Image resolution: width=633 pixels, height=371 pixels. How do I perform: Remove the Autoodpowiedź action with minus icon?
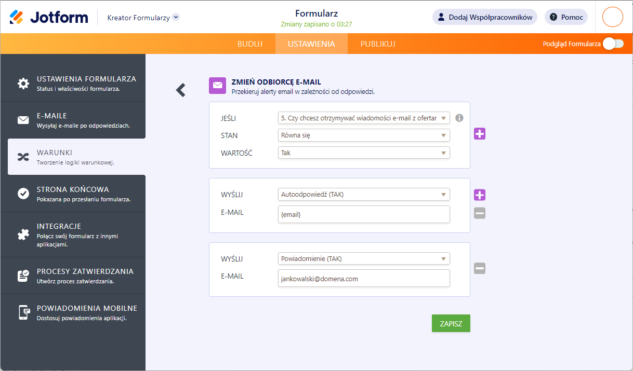(479, 213)
